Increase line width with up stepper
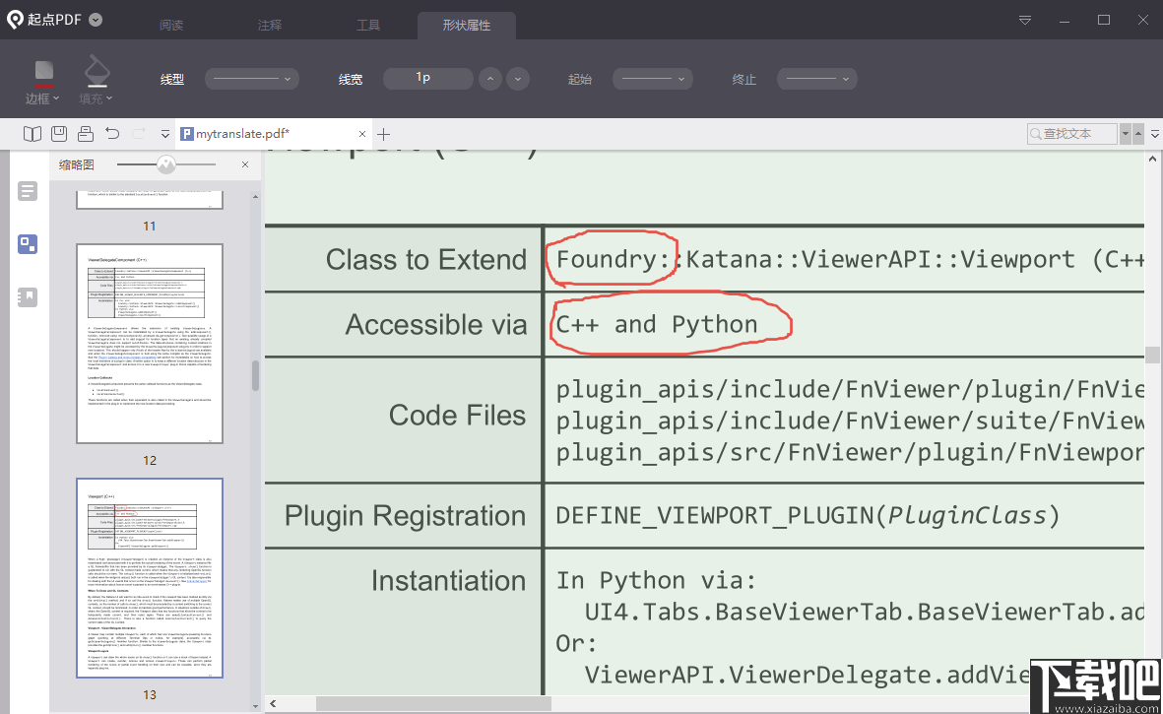 point(490,79)
